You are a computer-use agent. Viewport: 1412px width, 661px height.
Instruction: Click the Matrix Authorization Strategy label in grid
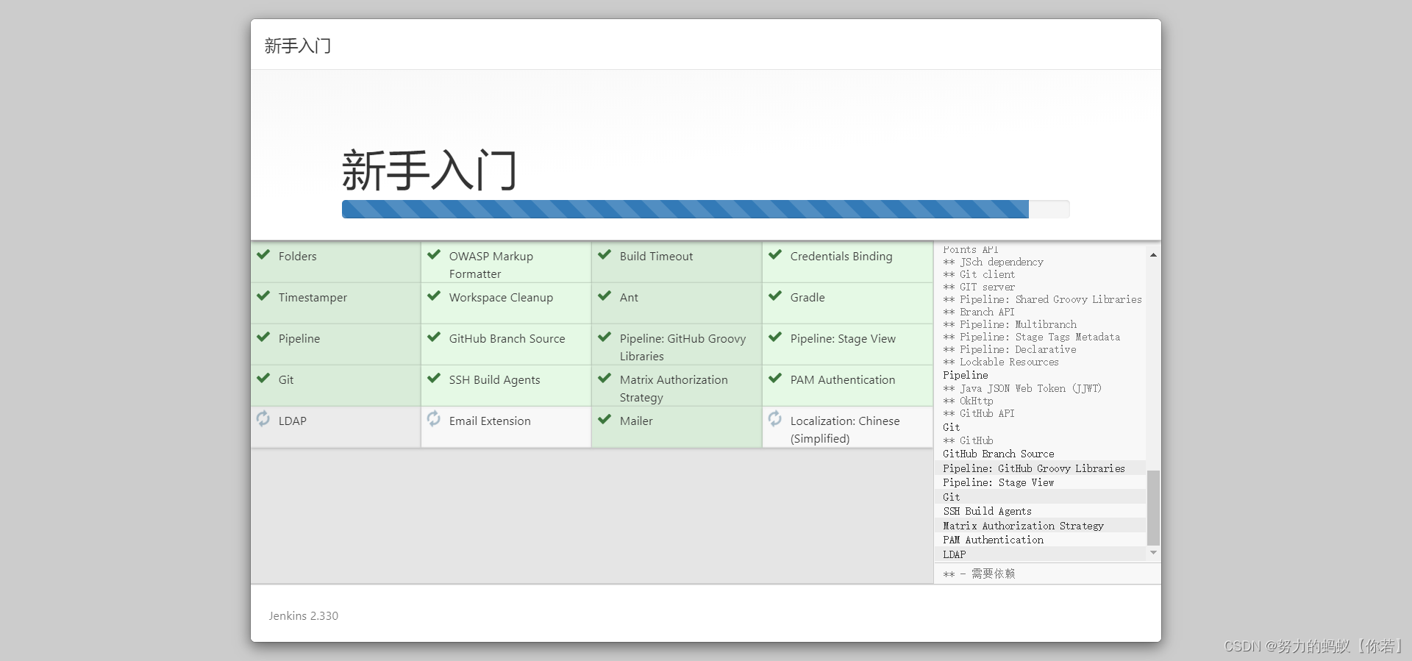tap(674, 388)
